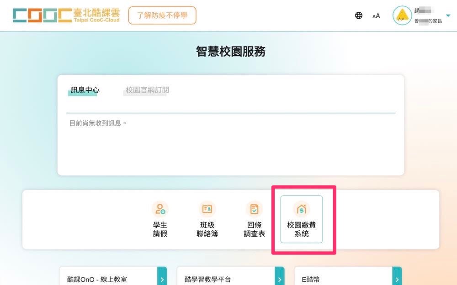Open the E酷幣 card link
Viewport: 457px width, 285px height.
coord(311,280)
